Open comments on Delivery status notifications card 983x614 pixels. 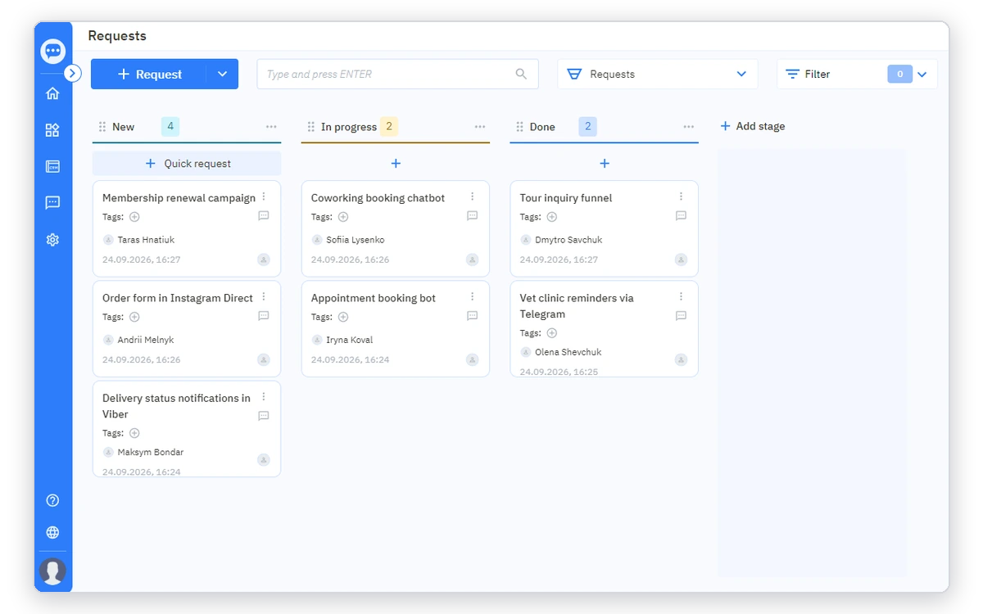[x=264, y=416]
